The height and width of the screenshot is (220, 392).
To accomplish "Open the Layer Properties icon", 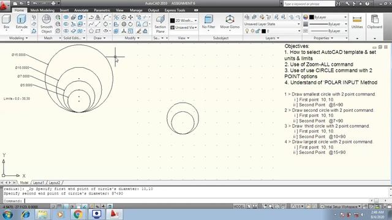I will 247,17.
